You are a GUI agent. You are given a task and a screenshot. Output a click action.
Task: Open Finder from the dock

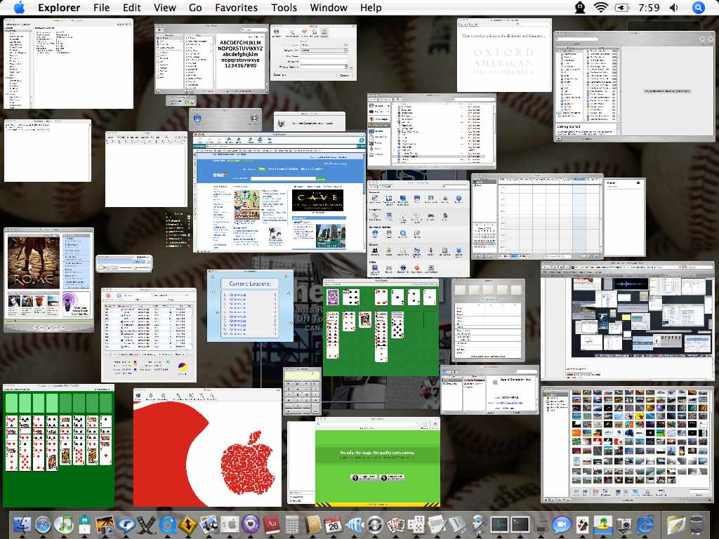[x=22, y=524]
